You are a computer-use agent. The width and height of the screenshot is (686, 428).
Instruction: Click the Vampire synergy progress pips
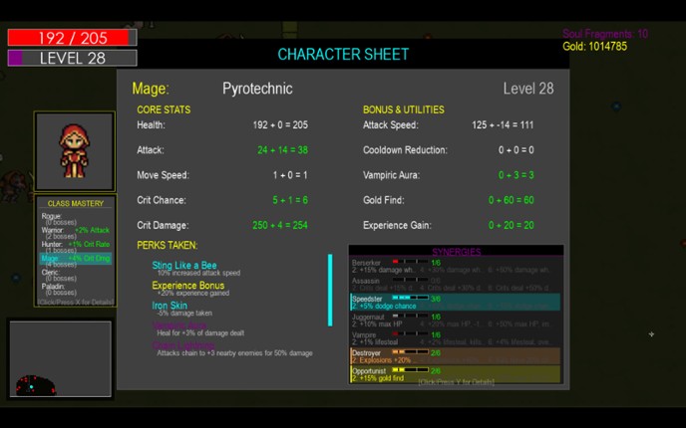click(x=410, y=334)
